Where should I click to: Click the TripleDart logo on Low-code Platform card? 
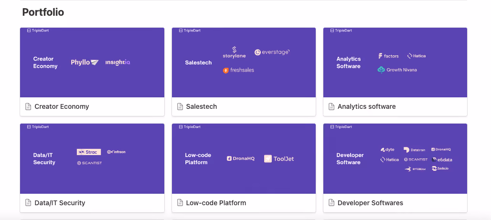click(x=190, y=127)
